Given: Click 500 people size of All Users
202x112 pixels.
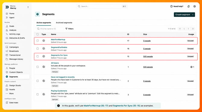Looking at the screenshot, I should pyautogui.click(x=148, y=67).
